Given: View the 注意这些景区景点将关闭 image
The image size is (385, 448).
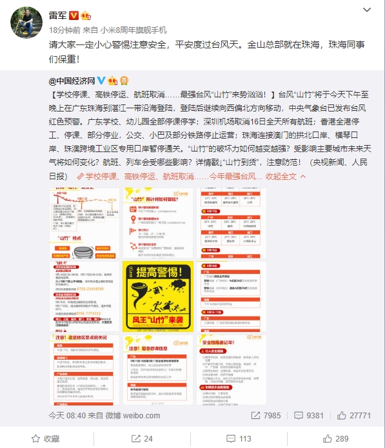Looking at the screenshot, I should pos(84,370).
